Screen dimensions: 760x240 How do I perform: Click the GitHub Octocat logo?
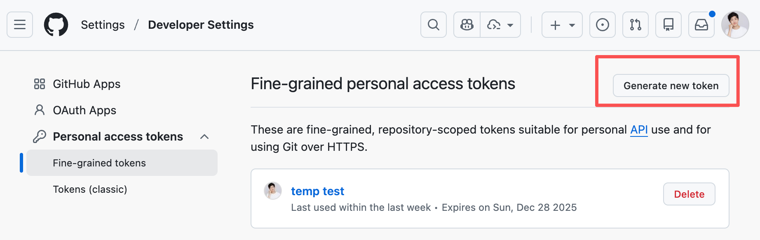point(56,25)
